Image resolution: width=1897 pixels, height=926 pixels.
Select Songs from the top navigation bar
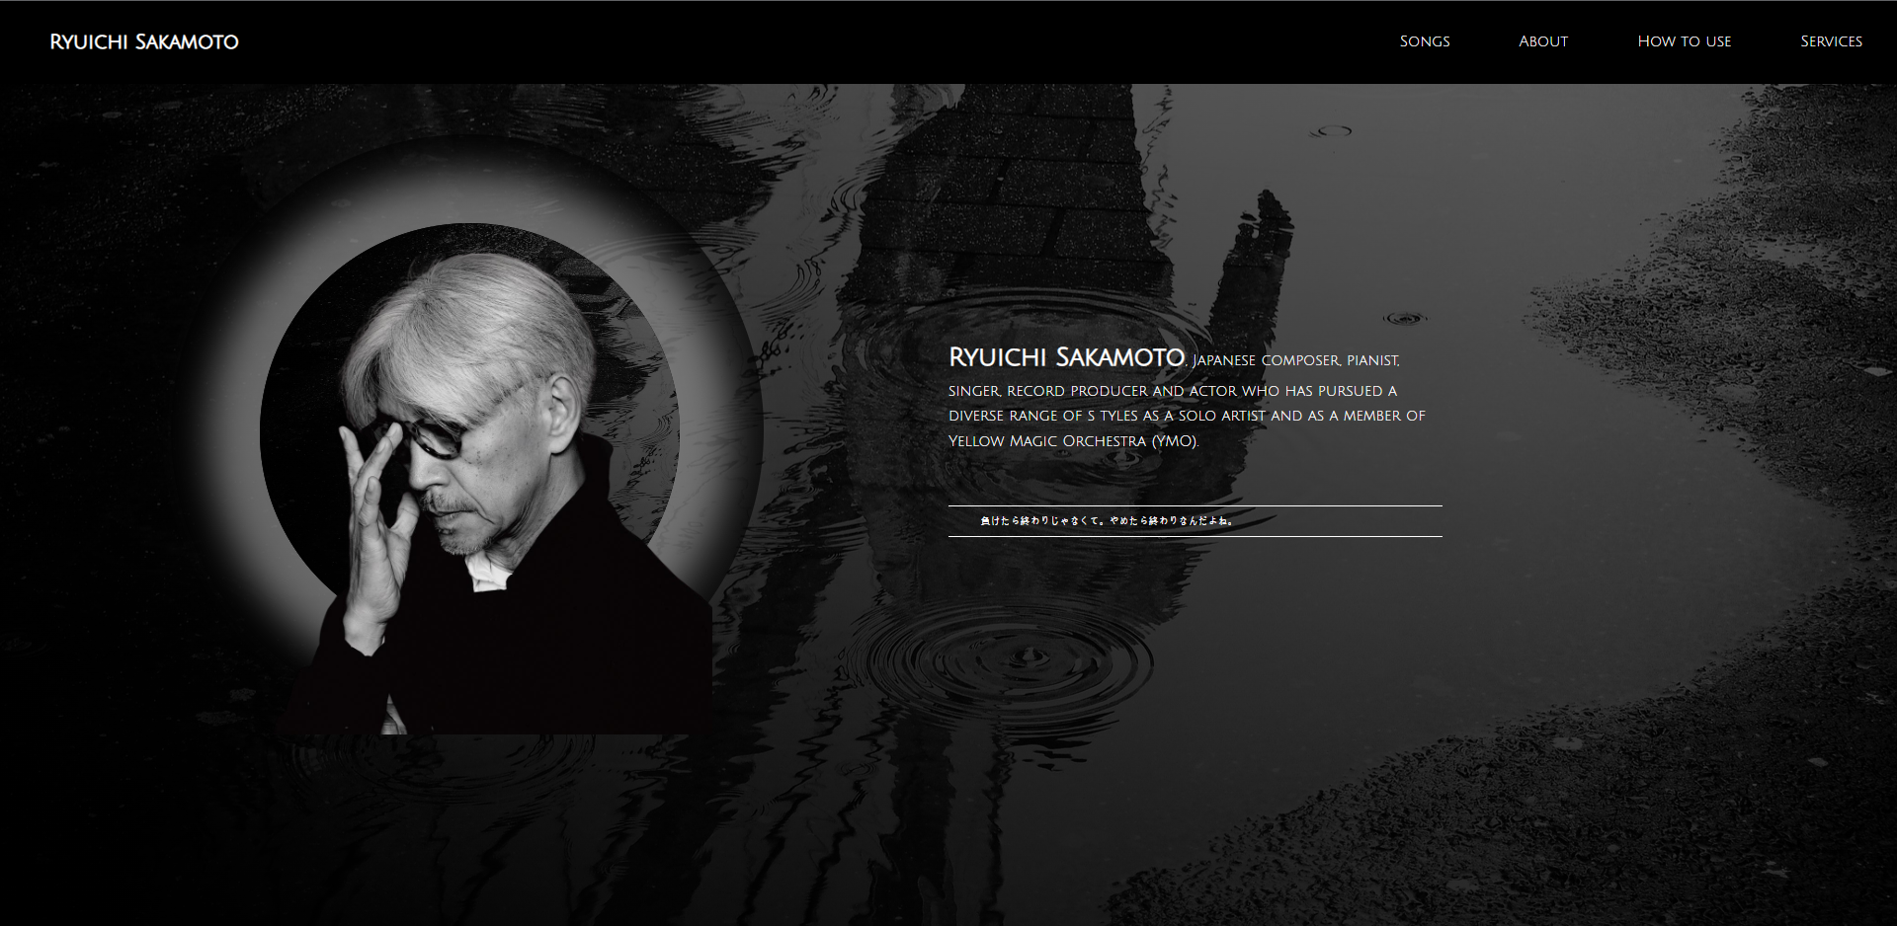pos(1424,40)
